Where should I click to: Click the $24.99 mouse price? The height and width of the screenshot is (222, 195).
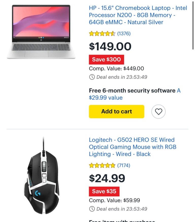point(107,178)
